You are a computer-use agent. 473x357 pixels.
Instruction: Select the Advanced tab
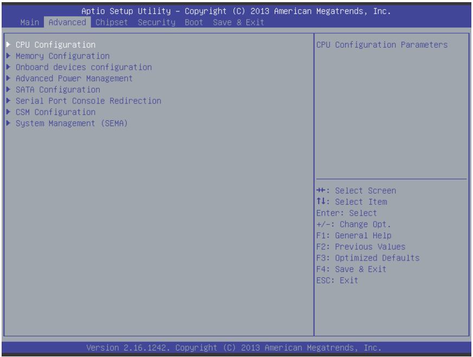pyautogui.click(x=67, y=22)
